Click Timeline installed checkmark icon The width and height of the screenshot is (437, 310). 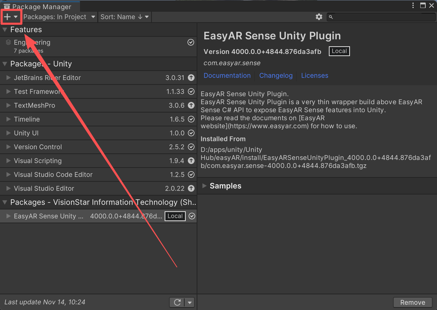coord(191,119)
